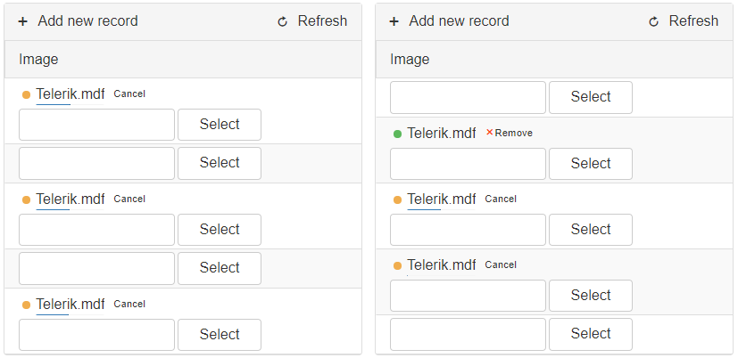The width and height of the screenshot is (738, 358).
Task: Click plus icon in right grid toolbar
Action: pyautogui.click(x=394, y=21)
